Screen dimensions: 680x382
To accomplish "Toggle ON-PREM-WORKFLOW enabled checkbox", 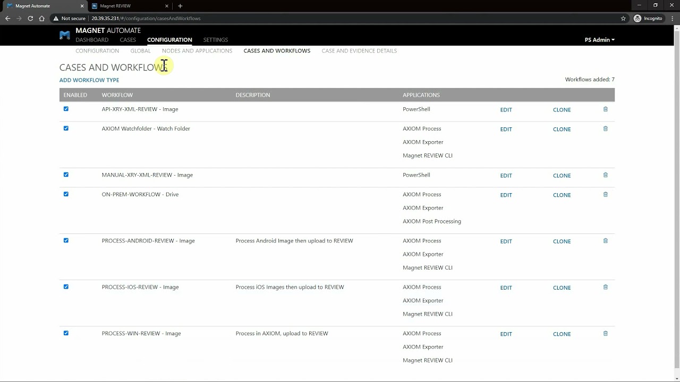I will tap(66, 194).
